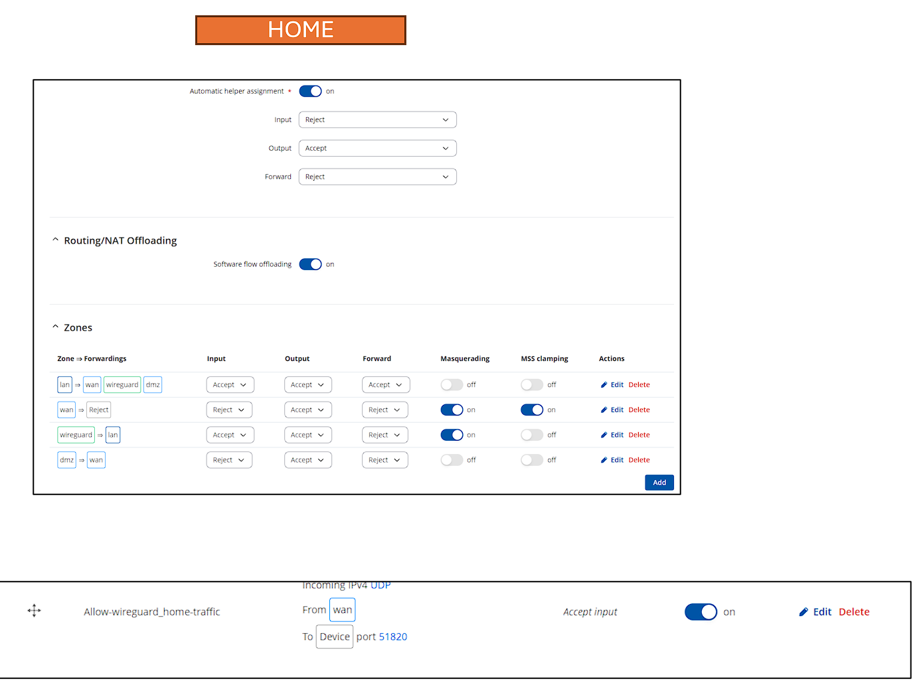Click the dmz forwarding tag in lan row

point(153,385)
